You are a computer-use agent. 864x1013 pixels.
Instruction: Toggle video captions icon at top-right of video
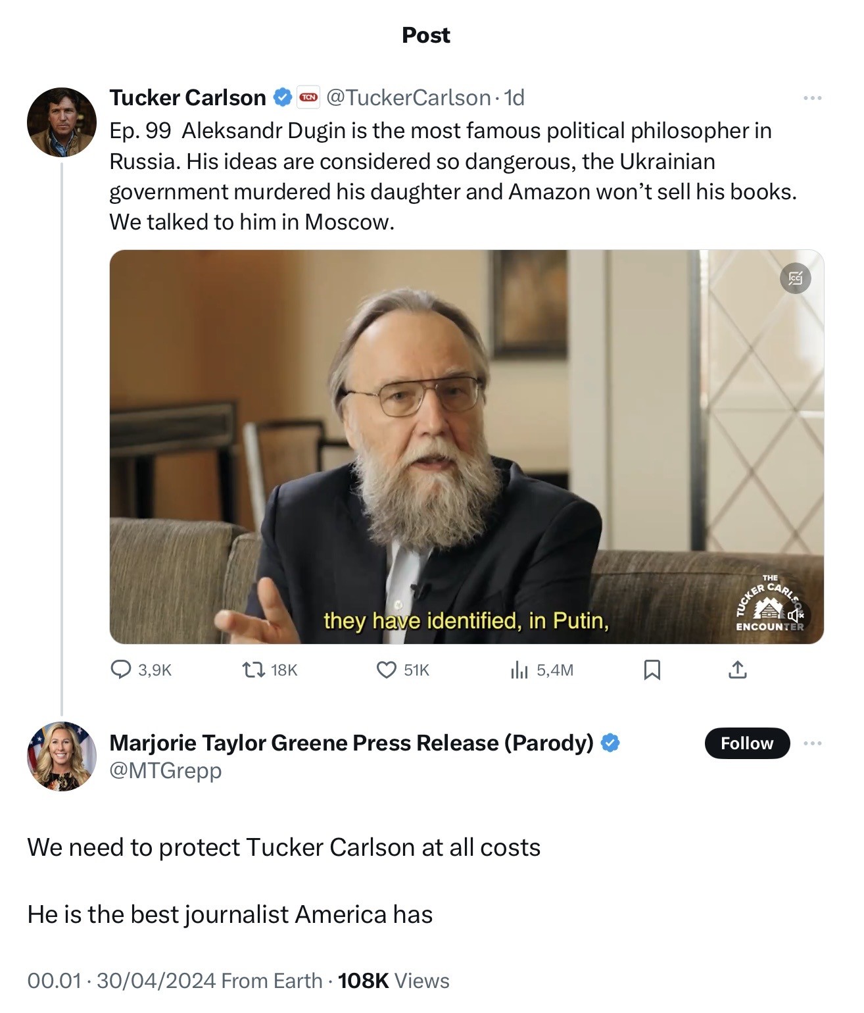click(x=795, y=278)
